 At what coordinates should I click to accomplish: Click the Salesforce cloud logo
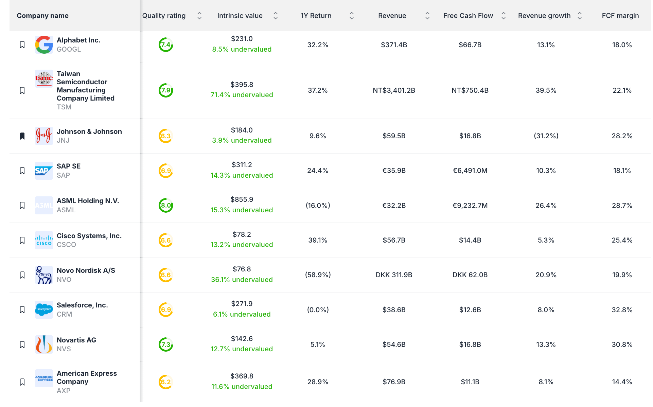tap(43, 309)
